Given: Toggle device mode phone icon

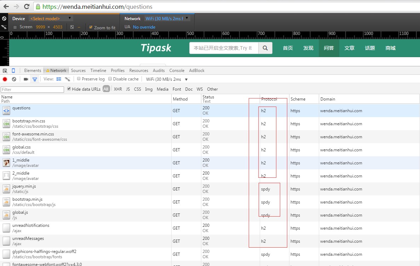Looking at the screenshot, I should (13, 71).
